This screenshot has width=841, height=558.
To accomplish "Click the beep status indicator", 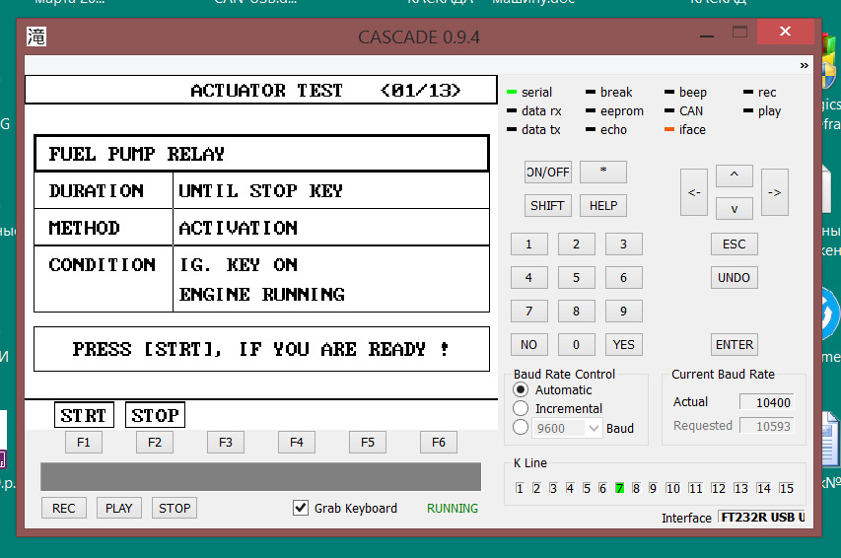I will pos(669,92).
